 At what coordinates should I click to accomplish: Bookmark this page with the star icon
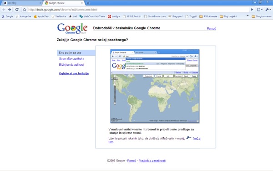click(25, 10)
